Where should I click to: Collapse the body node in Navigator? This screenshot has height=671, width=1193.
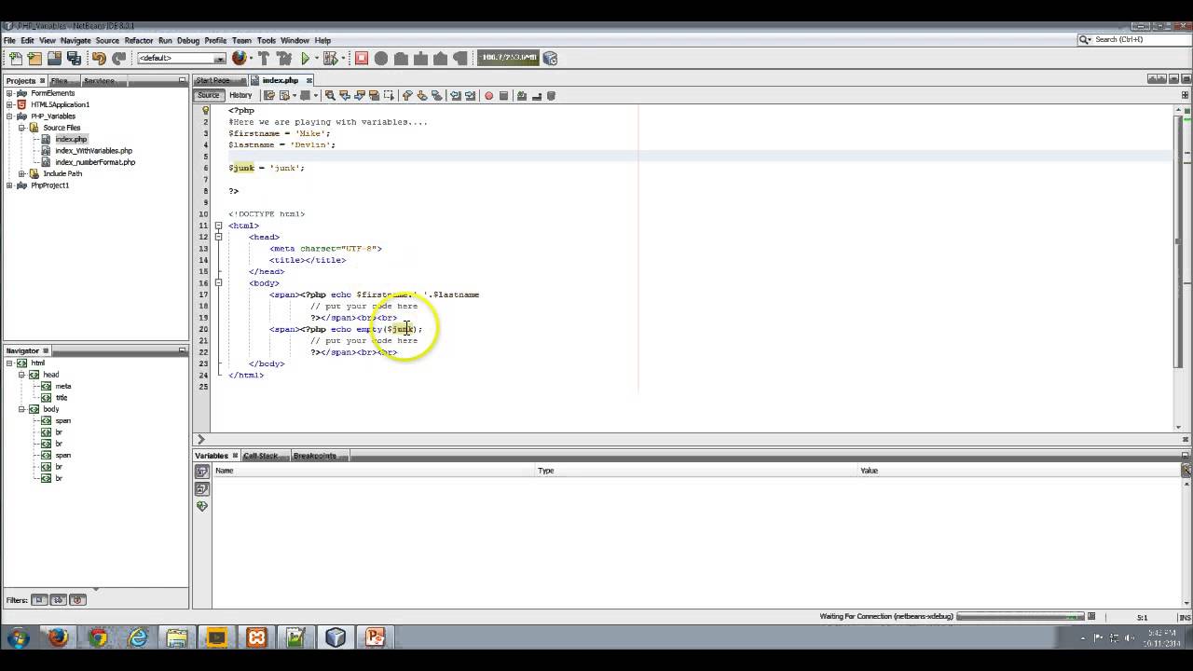22,409
